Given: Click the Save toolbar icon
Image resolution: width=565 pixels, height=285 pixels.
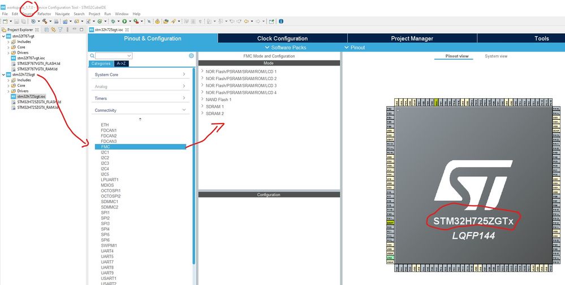Looking at the screenshot, I should [x=16, y=21].
